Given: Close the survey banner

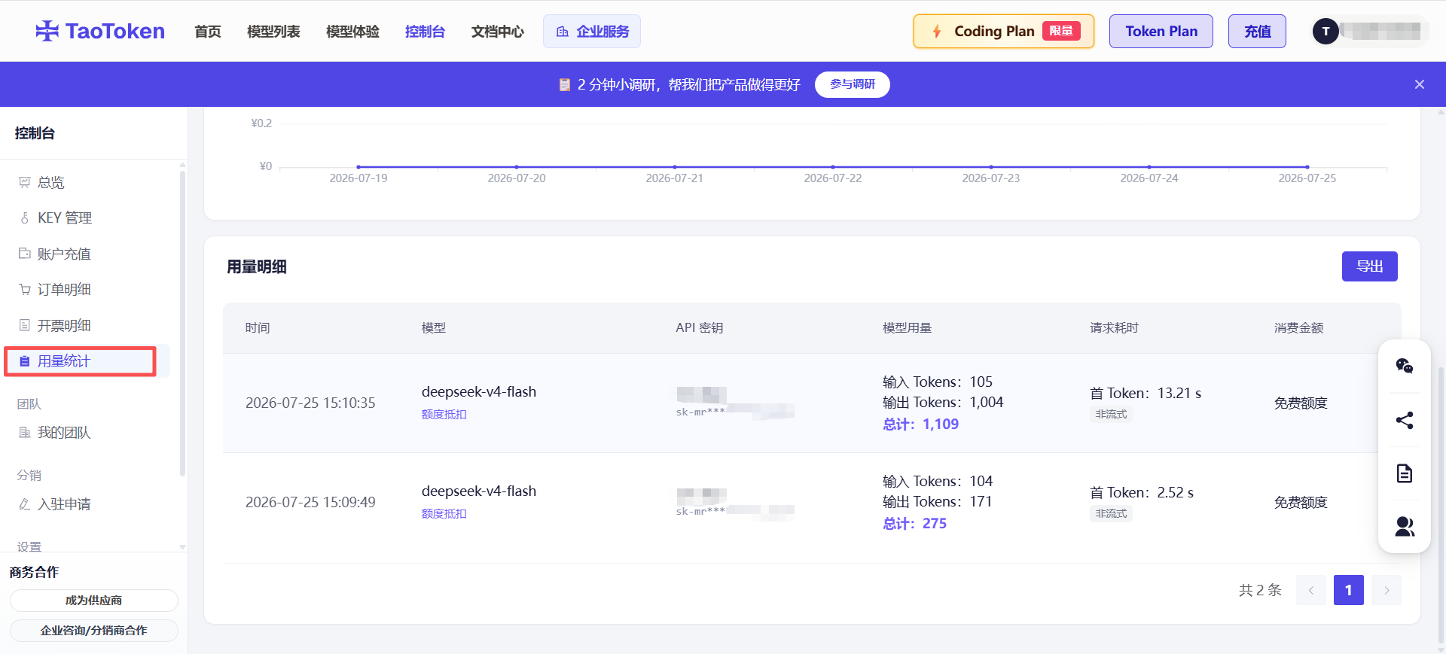Looking at the screenshot, I should (x=1419, y=84).
